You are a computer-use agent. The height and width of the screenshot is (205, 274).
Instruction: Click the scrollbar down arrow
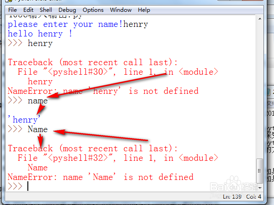pos(260,188)
